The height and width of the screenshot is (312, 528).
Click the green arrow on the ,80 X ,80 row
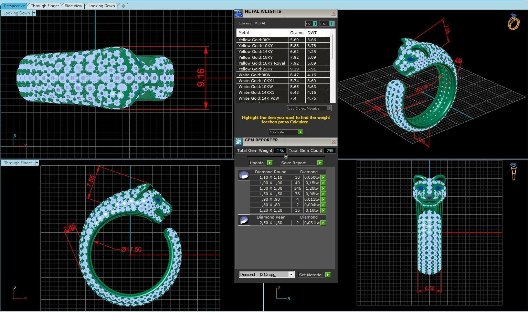(323, 205)
